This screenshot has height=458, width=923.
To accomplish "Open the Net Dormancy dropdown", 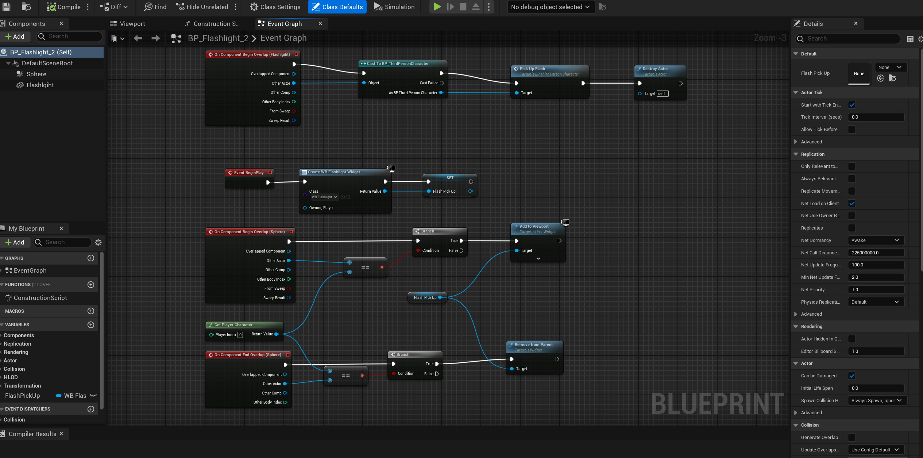I will point(876,240).
